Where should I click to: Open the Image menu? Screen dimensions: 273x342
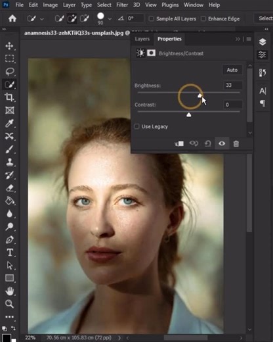[50, 5]
